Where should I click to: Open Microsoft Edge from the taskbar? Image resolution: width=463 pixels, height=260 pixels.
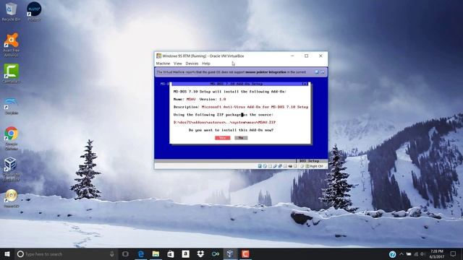(141, 253)
